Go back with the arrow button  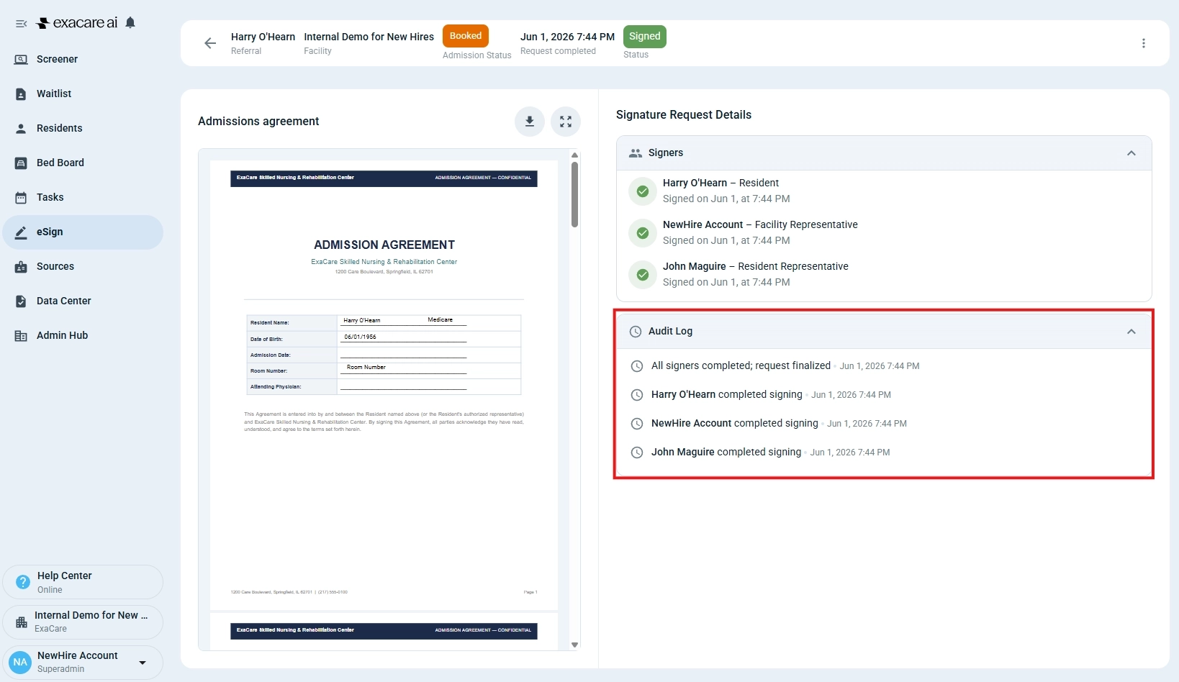click(x=210, y=43)
